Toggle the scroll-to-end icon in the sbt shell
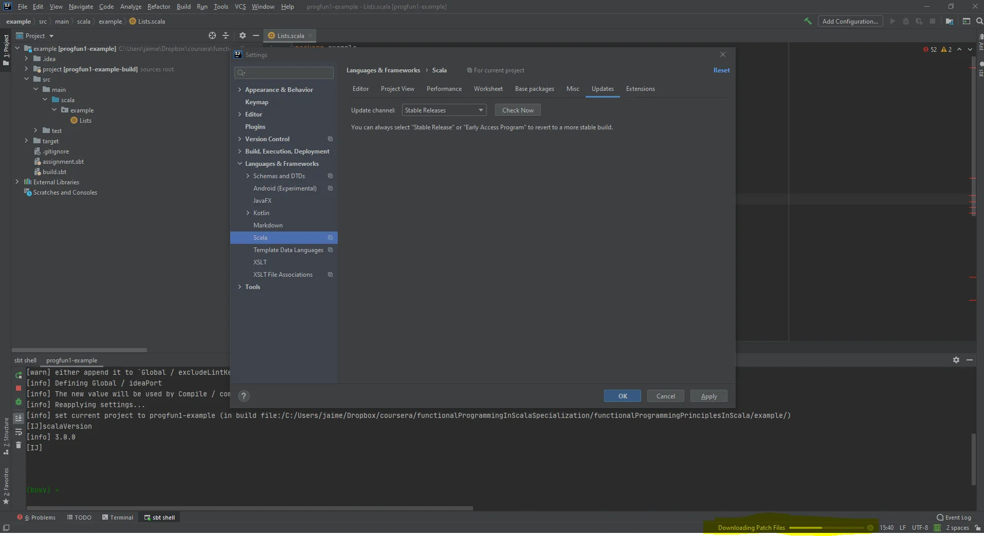984x536 pixels. click(19, 418)
